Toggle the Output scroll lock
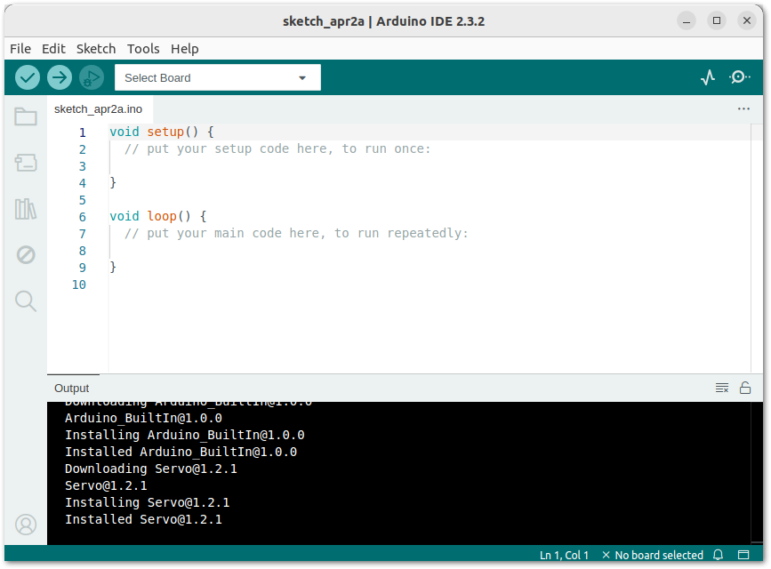Screen dimensions: 771x569 coord(745,388)
